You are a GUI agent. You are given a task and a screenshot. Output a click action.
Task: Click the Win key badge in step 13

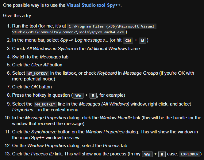(147, 154)
